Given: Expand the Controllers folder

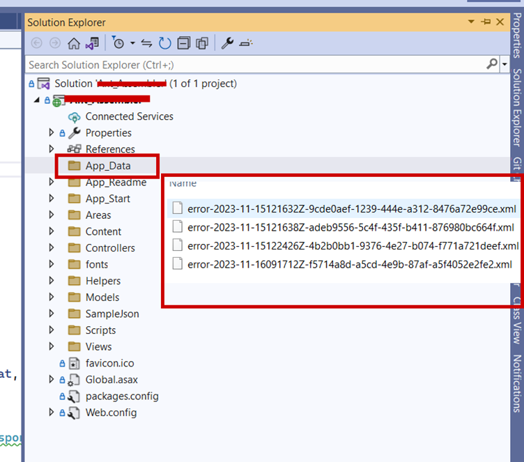Looking at the screenshot, I should coord(52,248).
